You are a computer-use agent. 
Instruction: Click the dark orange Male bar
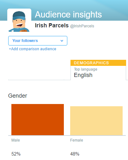[x=38, y=120]
